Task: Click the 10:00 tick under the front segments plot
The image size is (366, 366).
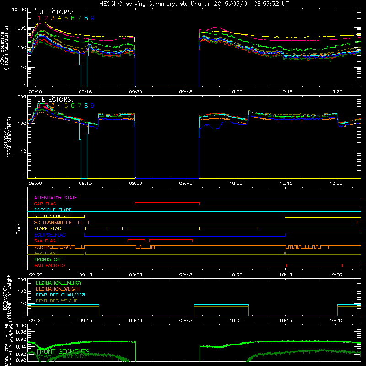Action: 236,92
